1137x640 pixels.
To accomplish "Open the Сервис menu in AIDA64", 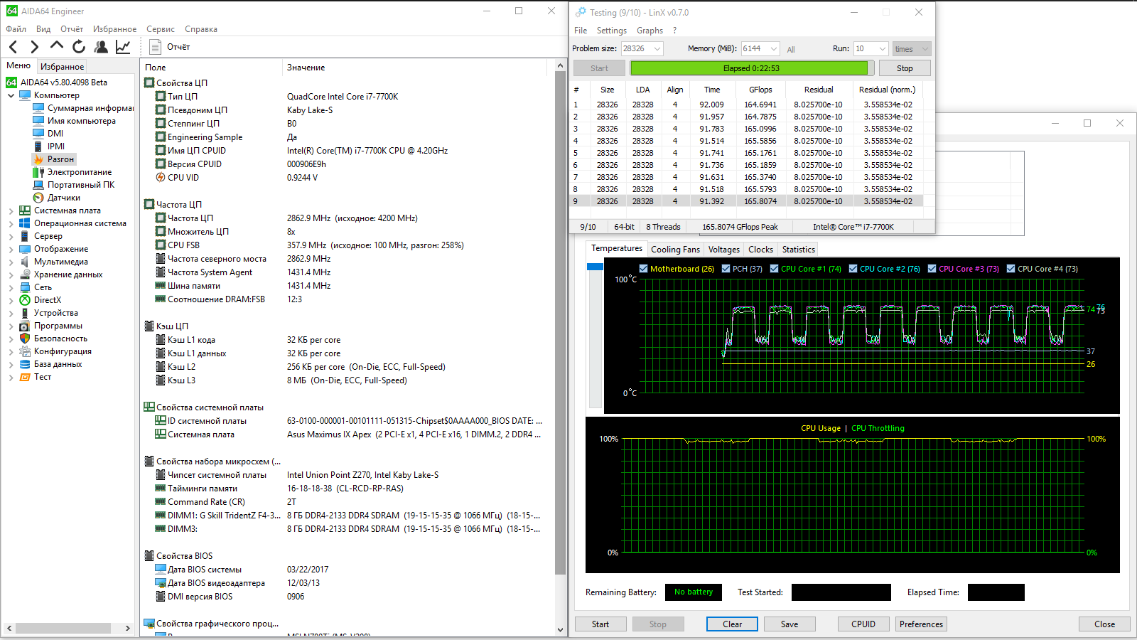I will [x=161, y=29].
